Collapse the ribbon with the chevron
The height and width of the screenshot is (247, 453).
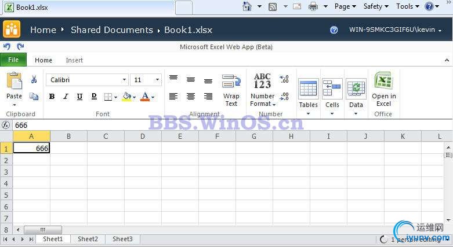pos(447,60)
